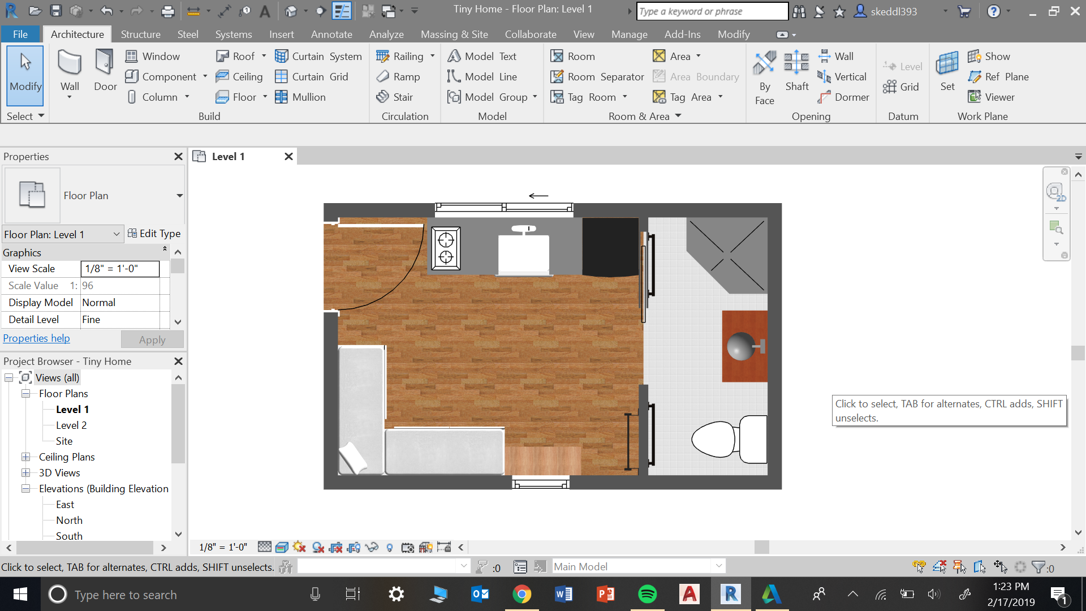
Task: Toggle the sun path display
Action: coord(298,547)
